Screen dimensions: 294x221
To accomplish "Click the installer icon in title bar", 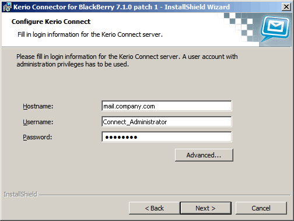I will coord(7,7).
